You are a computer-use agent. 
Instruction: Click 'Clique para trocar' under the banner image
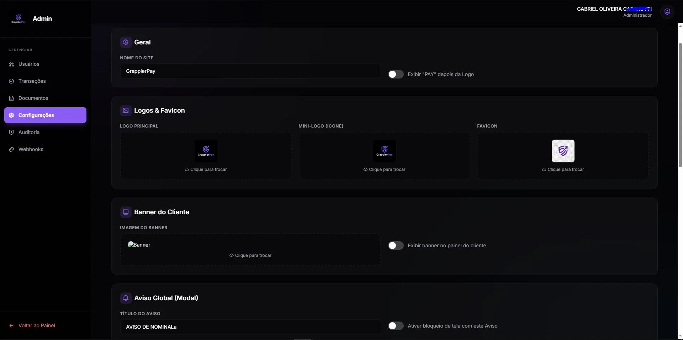[x=250, y=255]
